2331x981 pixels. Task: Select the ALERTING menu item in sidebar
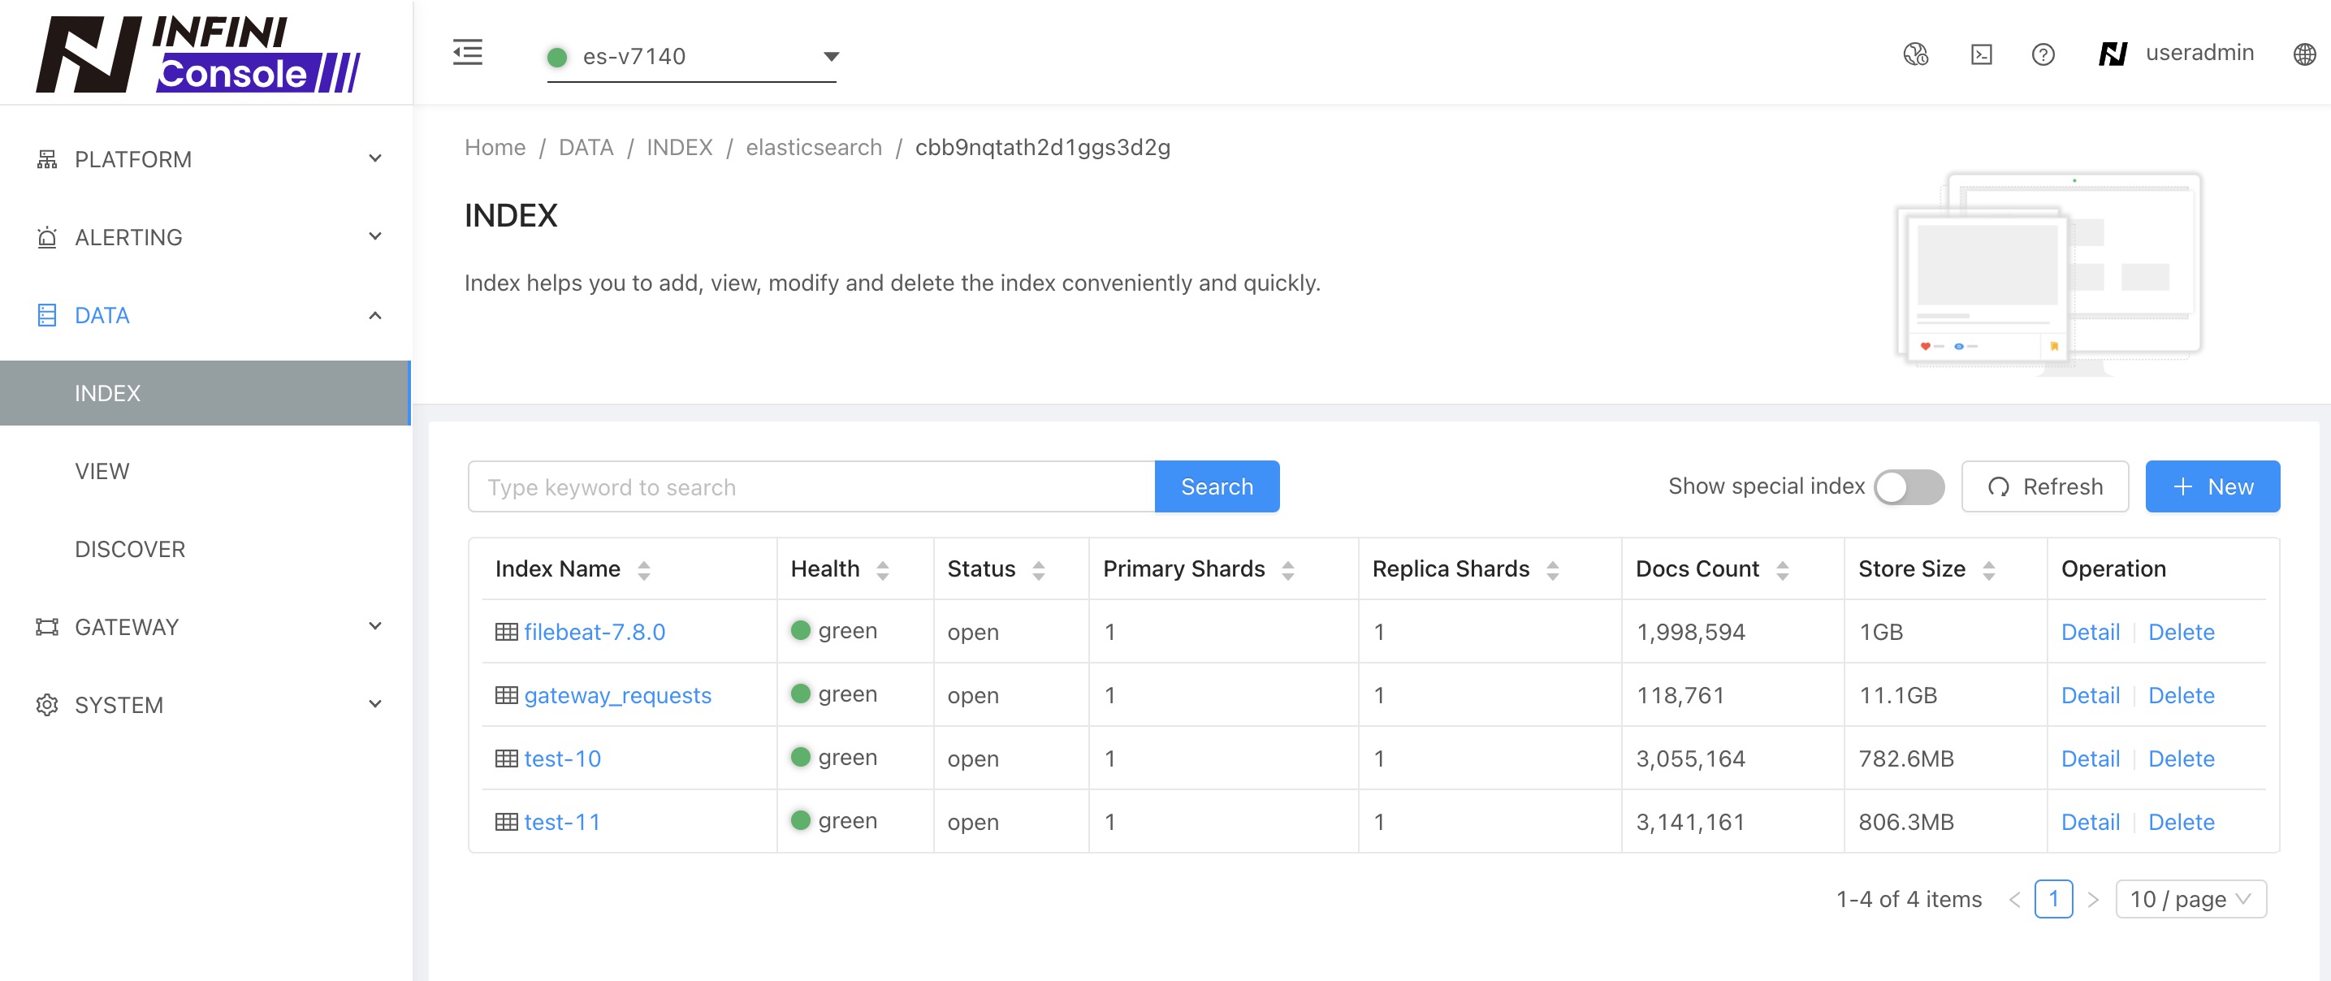pos(206,235)
